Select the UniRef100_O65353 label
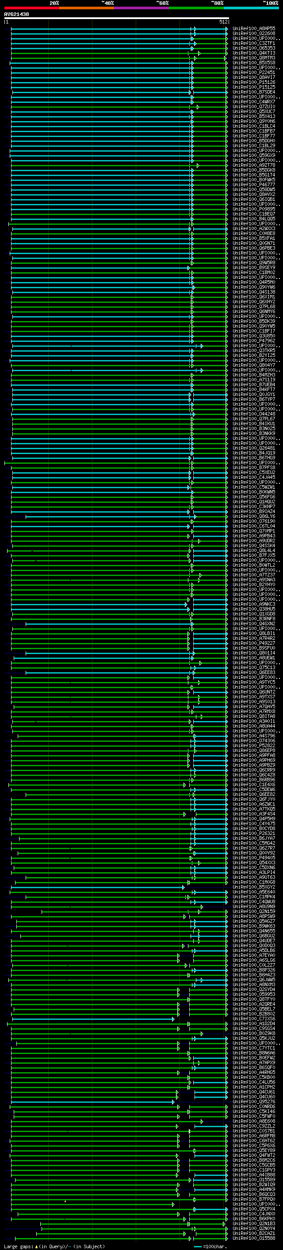 point(254,48)
